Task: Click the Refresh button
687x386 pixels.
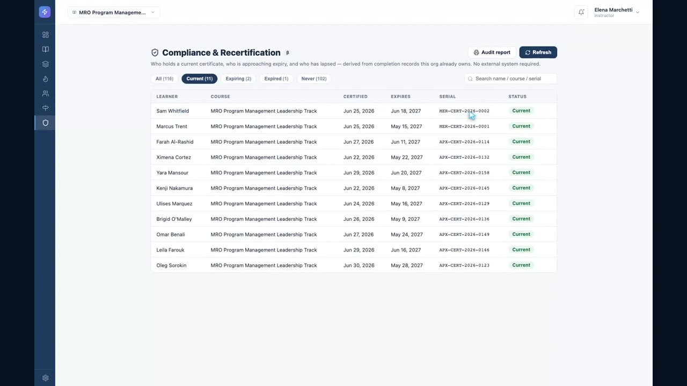Action: click(x=538, y=53)
